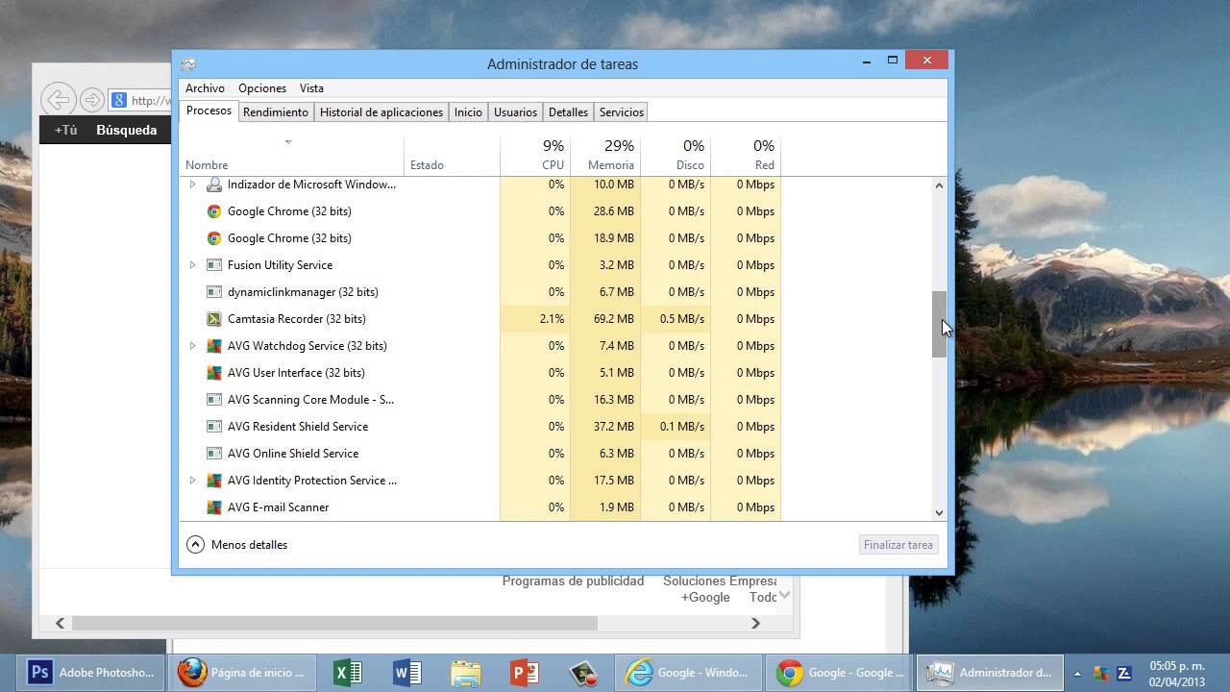Click the AVG E-mail Scanner icon

[x=214, y=507]
